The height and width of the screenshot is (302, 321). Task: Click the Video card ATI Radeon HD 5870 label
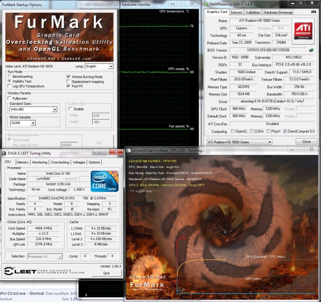[x=29, y=66]
